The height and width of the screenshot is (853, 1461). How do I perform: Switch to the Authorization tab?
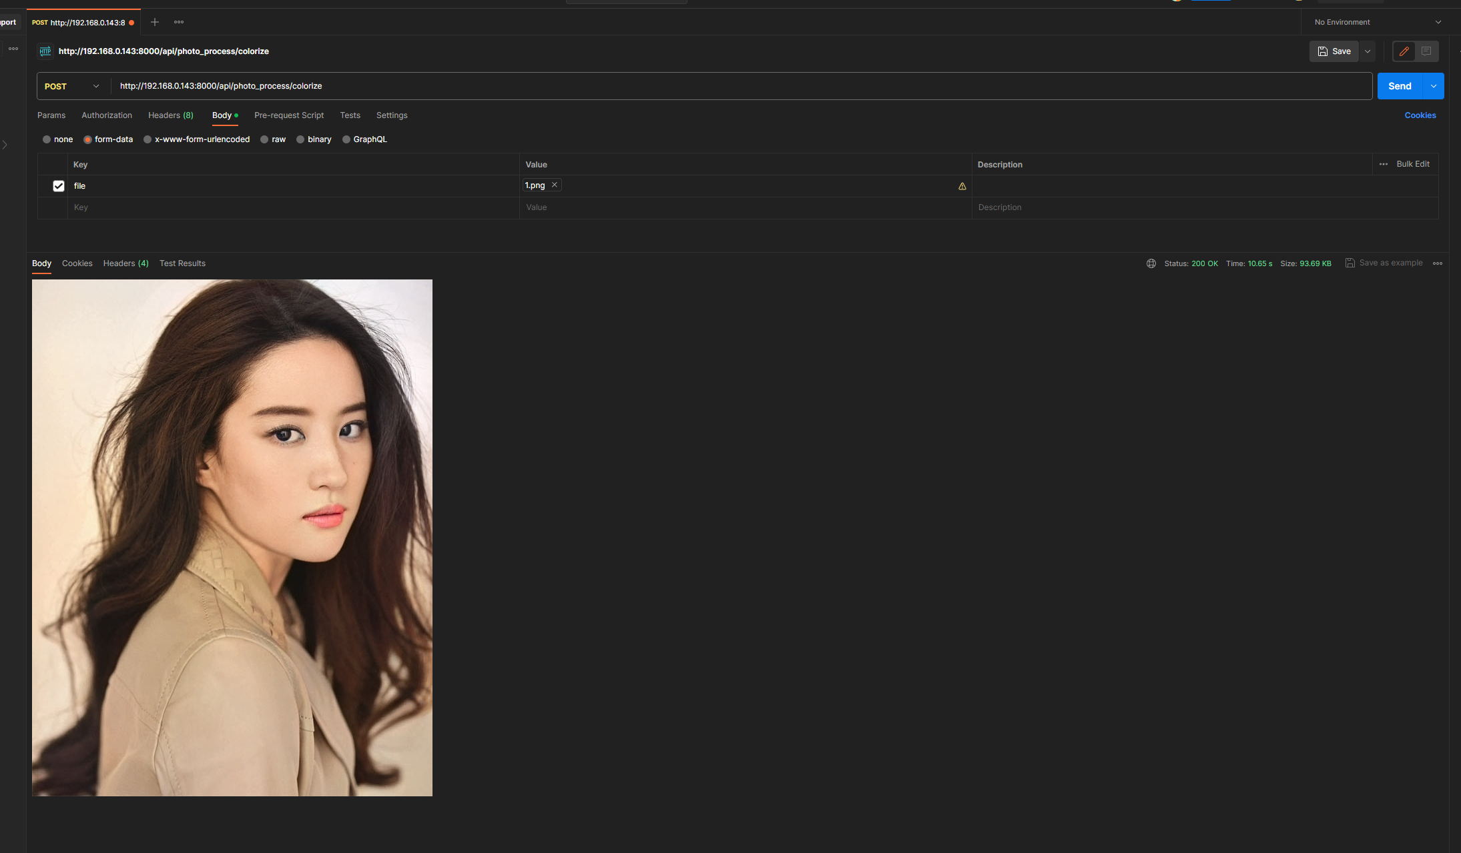pos(107,115)
